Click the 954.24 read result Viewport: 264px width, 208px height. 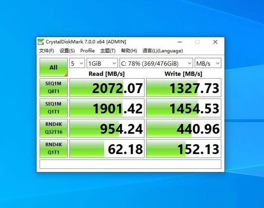coord(107,128)
